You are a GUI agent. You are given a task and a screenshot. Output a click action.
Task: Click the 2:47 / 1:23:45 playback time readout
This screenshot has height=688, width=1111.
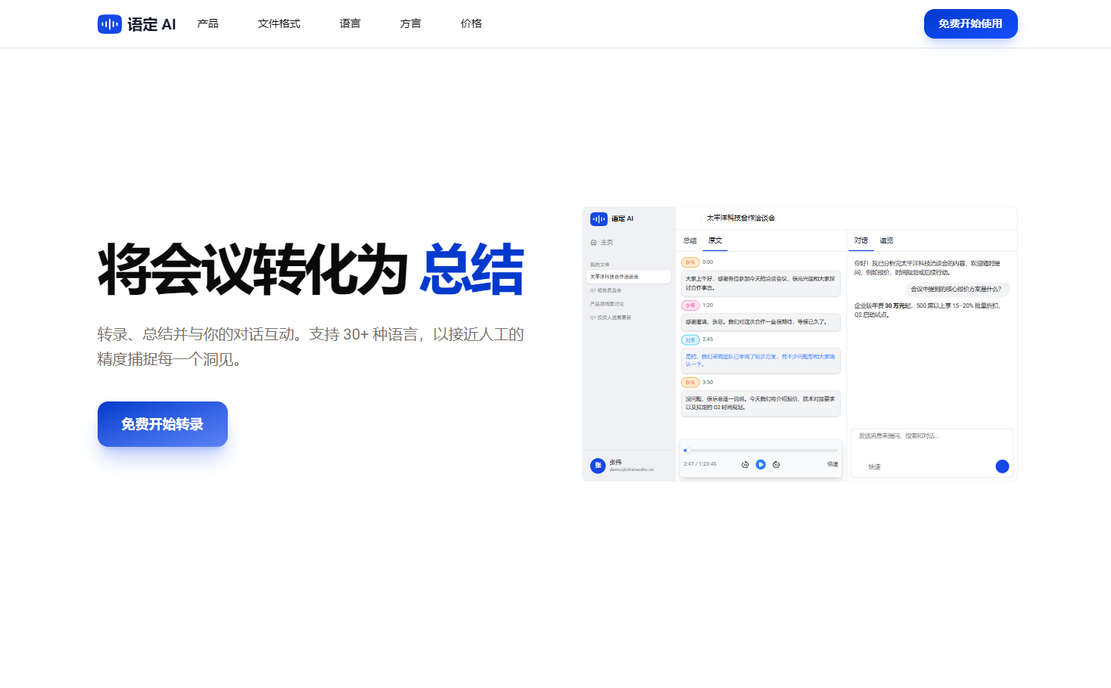[x=700, y=464]
